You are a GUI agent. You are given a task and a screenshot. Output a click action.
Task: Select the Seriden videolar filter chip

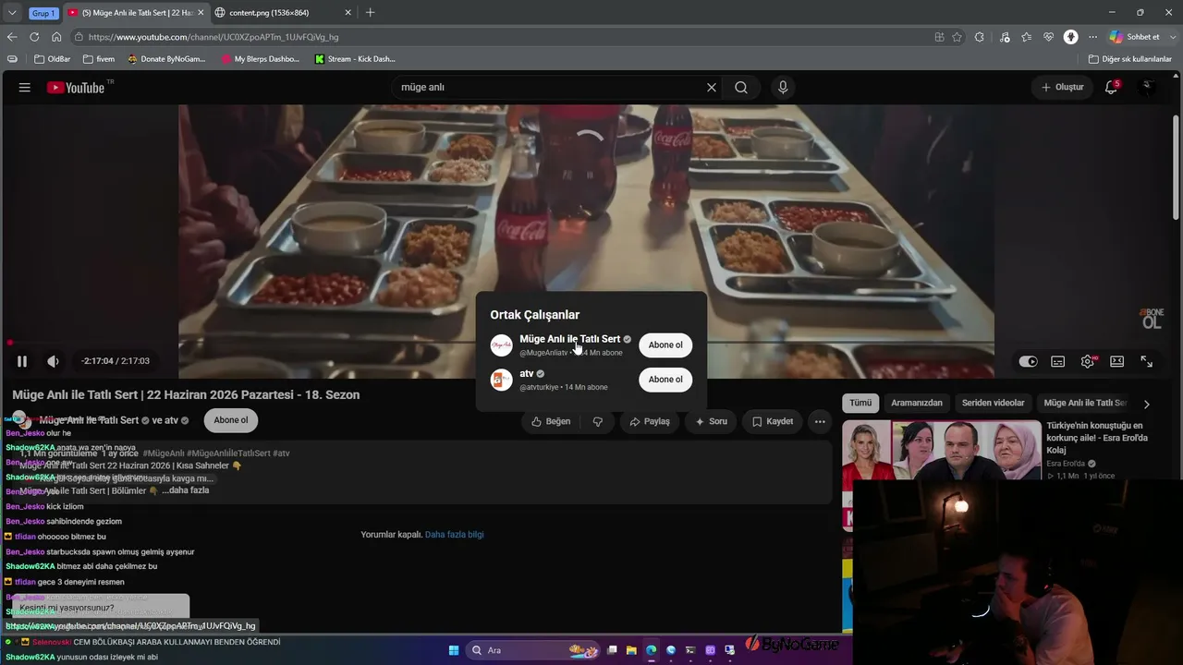click(993, 403)
